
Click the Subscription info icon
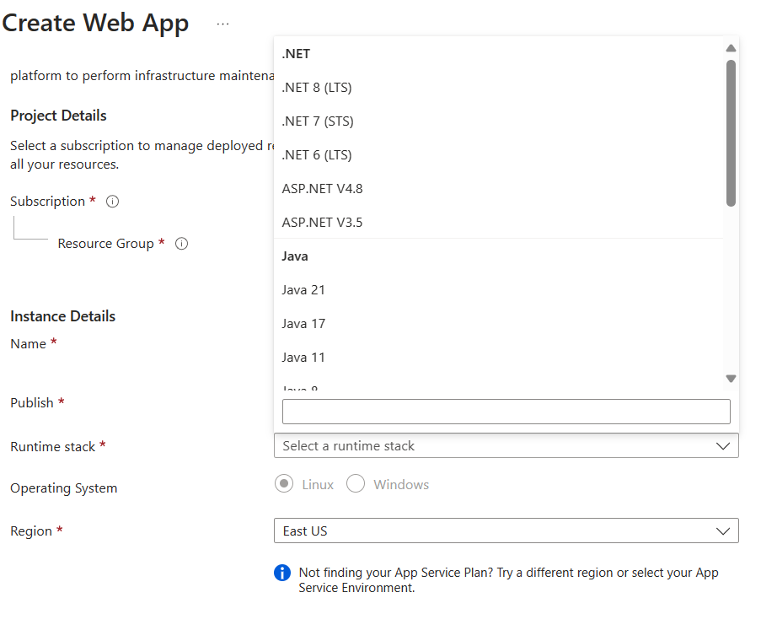point(113,202)
